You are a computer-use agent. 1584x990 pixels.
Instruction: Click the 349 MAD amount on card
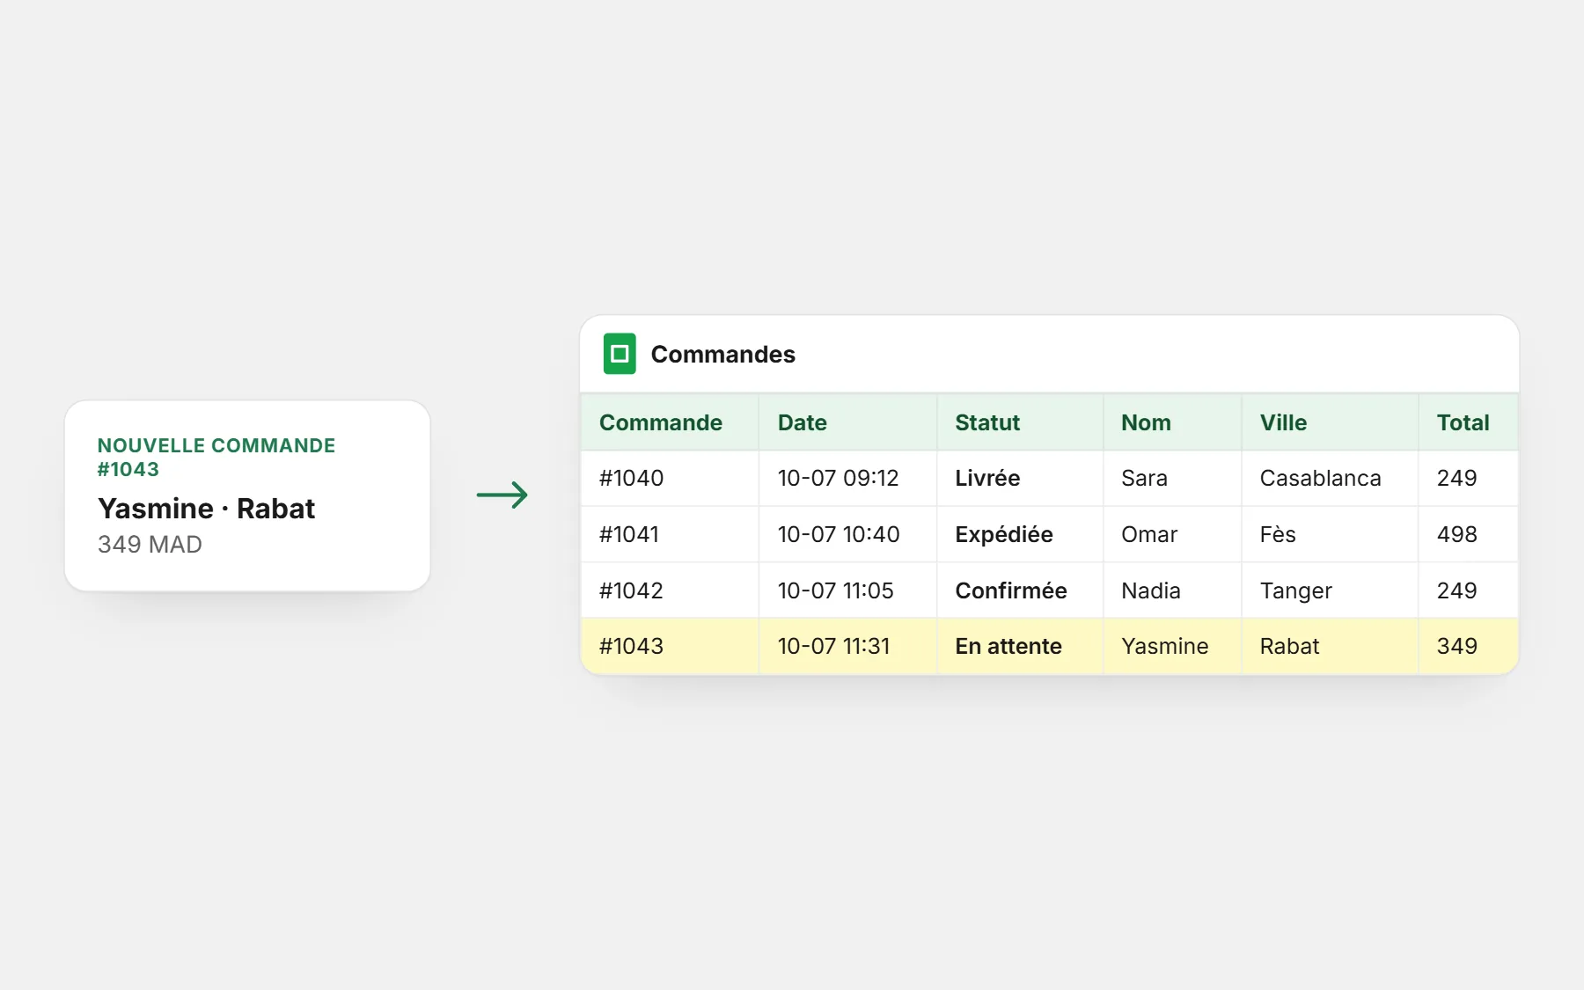pos(150,545)
